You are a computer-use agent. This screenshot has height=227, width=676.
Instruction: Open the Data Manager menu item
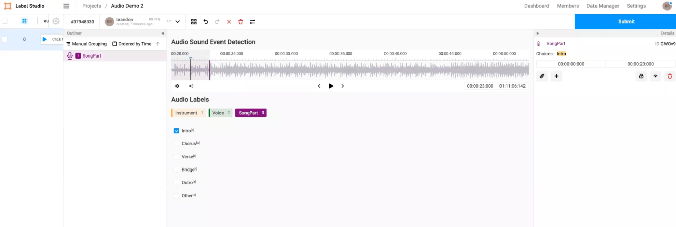(x=603, y=6)
